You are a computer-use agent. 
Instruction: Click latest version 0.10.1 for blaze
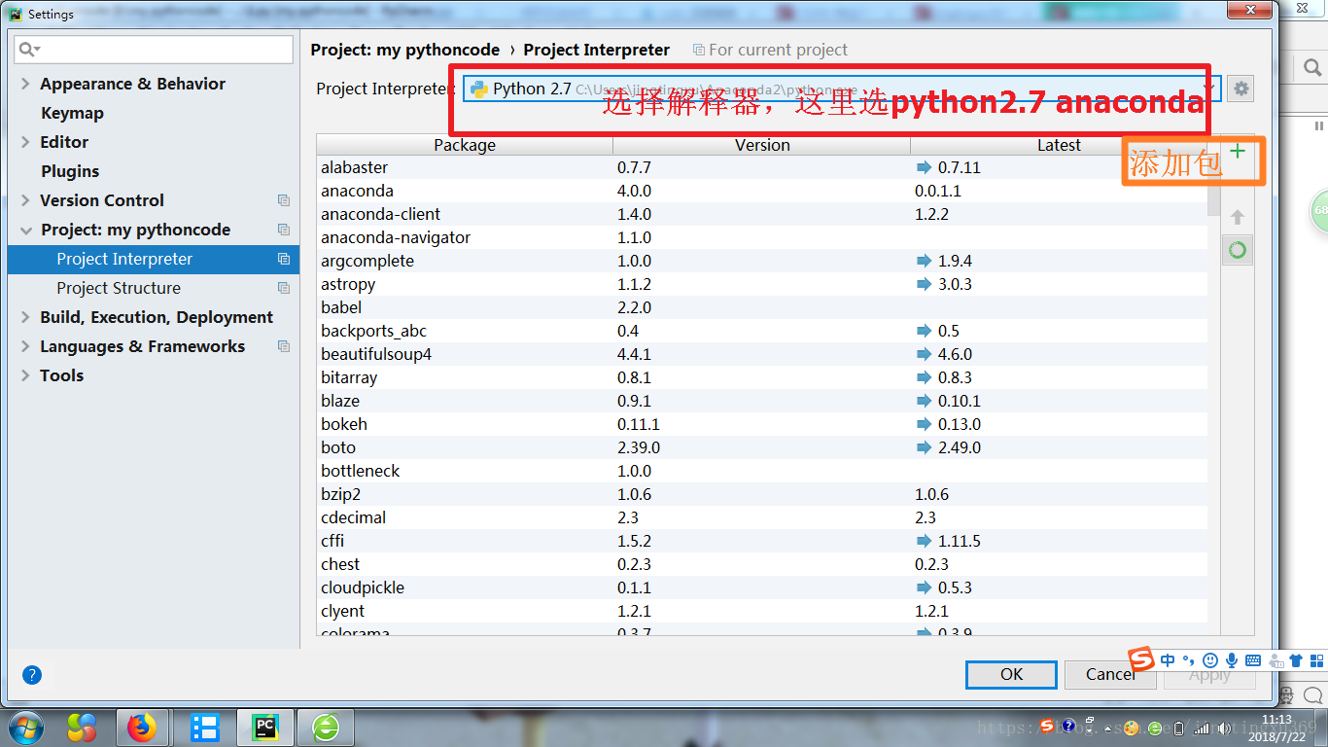(x=960, y=401)
